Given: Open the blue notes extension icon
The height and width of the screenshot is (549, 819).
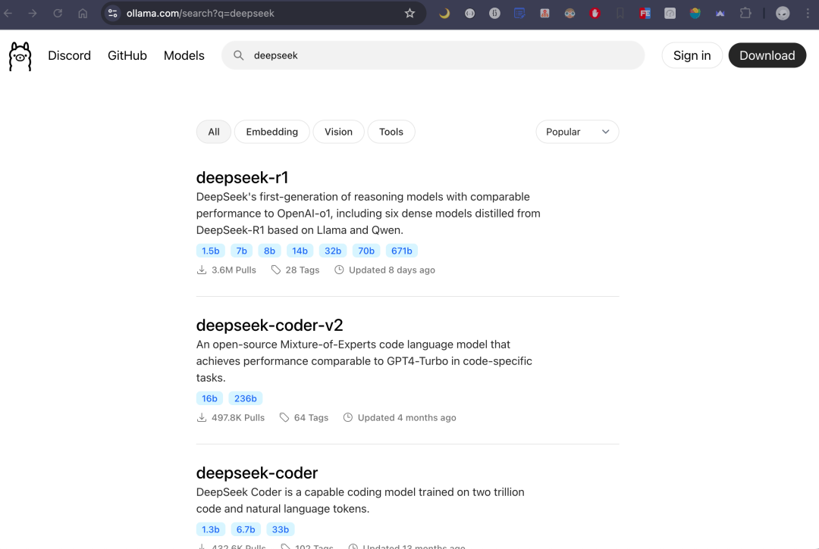Looking at the screenshot, I should 519,14.
